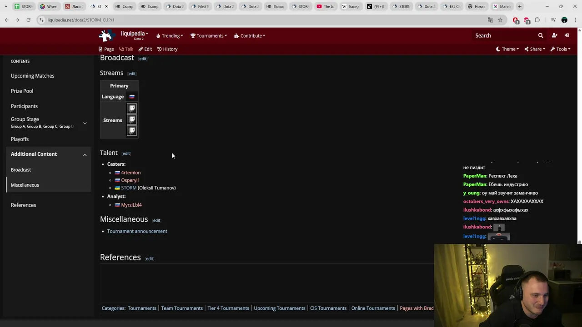Open caster 4rtemion's page
The image size is (582, 327).
pyautogui.click(x=130, y=173)
